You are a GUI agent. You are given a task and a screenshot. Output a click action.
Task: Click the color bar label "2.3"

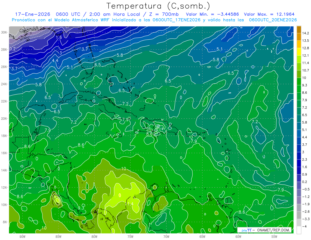coord(305,159)
